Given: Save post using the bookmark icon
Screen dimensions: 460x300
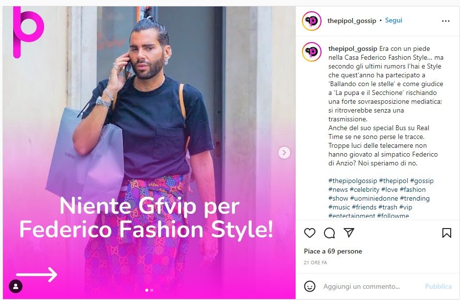Looking at the screenshot, I should (446, 233).
